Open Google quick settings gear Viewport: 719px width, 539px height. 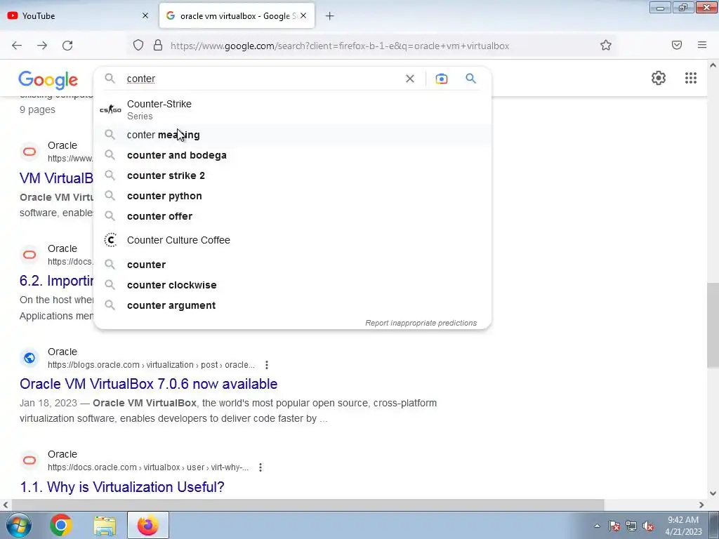pos(659,78)
